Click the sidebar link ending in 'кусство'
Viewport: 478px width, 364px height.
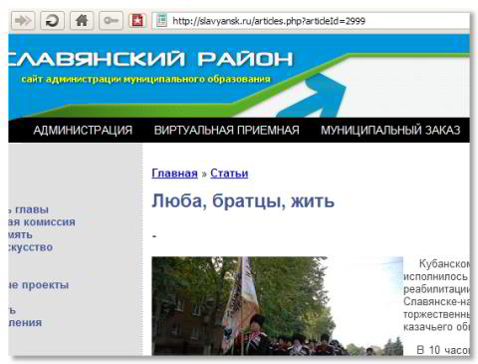pos(31,247)
